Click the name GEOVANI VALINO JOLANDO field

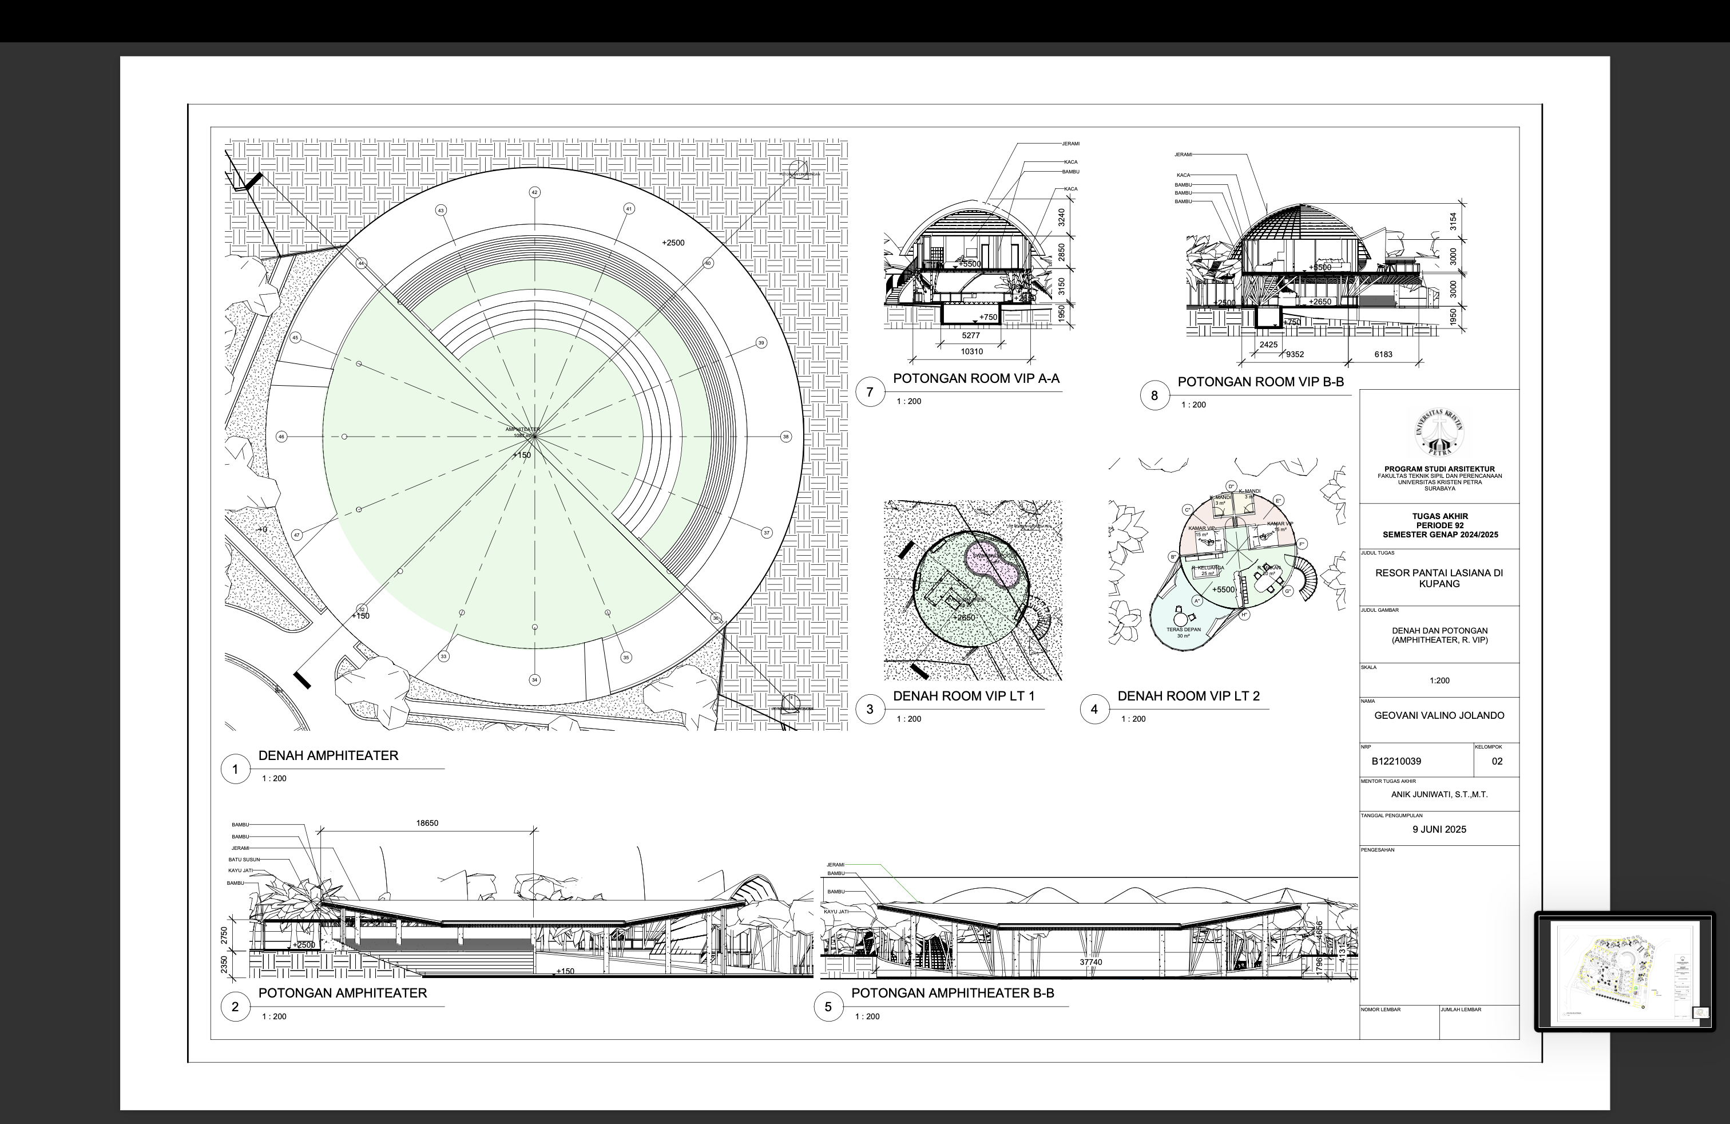(x=1438, y=715)
